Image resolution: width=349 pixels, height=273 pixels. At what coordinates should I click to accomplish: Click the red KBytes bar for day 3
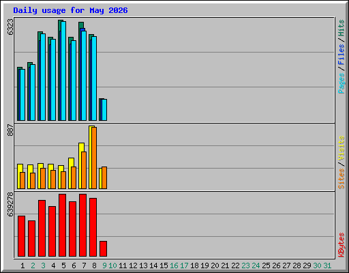tap(42, 229)
